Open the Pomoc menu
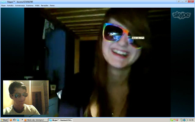The height and width of the screenshot is (122, 195). 52,5
